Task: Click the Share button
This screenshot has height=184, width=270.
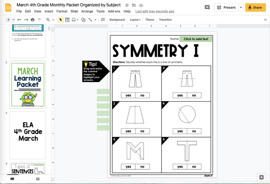Action: (x=255, y=7)
